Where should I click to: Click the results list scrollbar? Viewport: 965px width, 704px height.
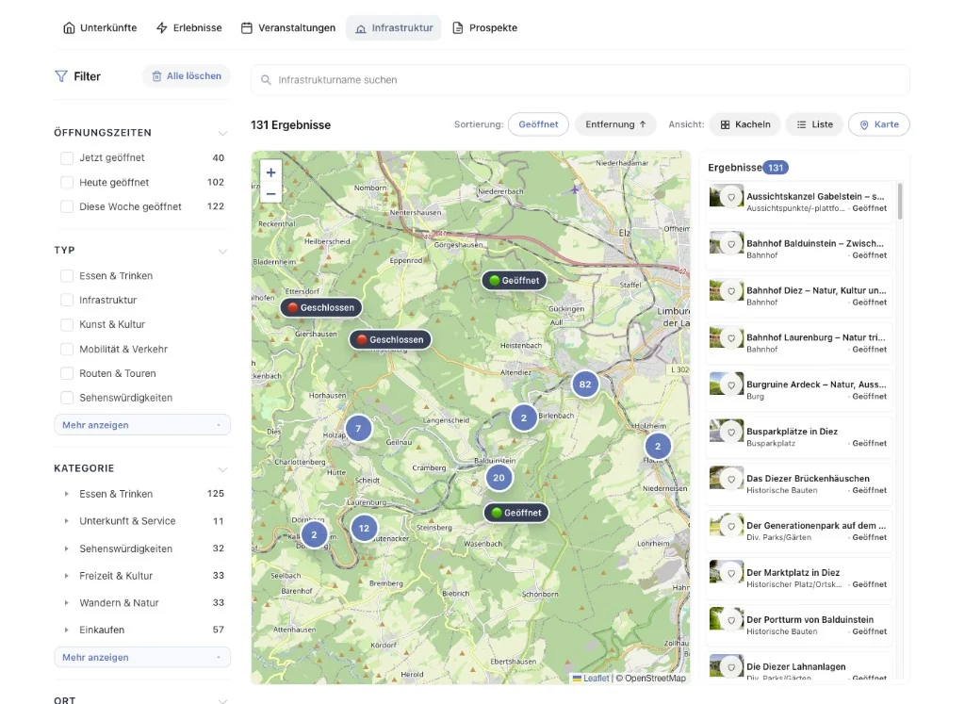(x=900, y=202)
